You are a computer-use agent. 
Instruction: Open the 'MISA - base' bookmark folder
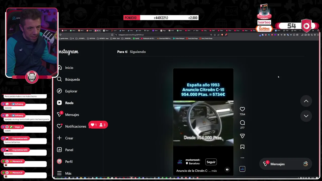115,38
